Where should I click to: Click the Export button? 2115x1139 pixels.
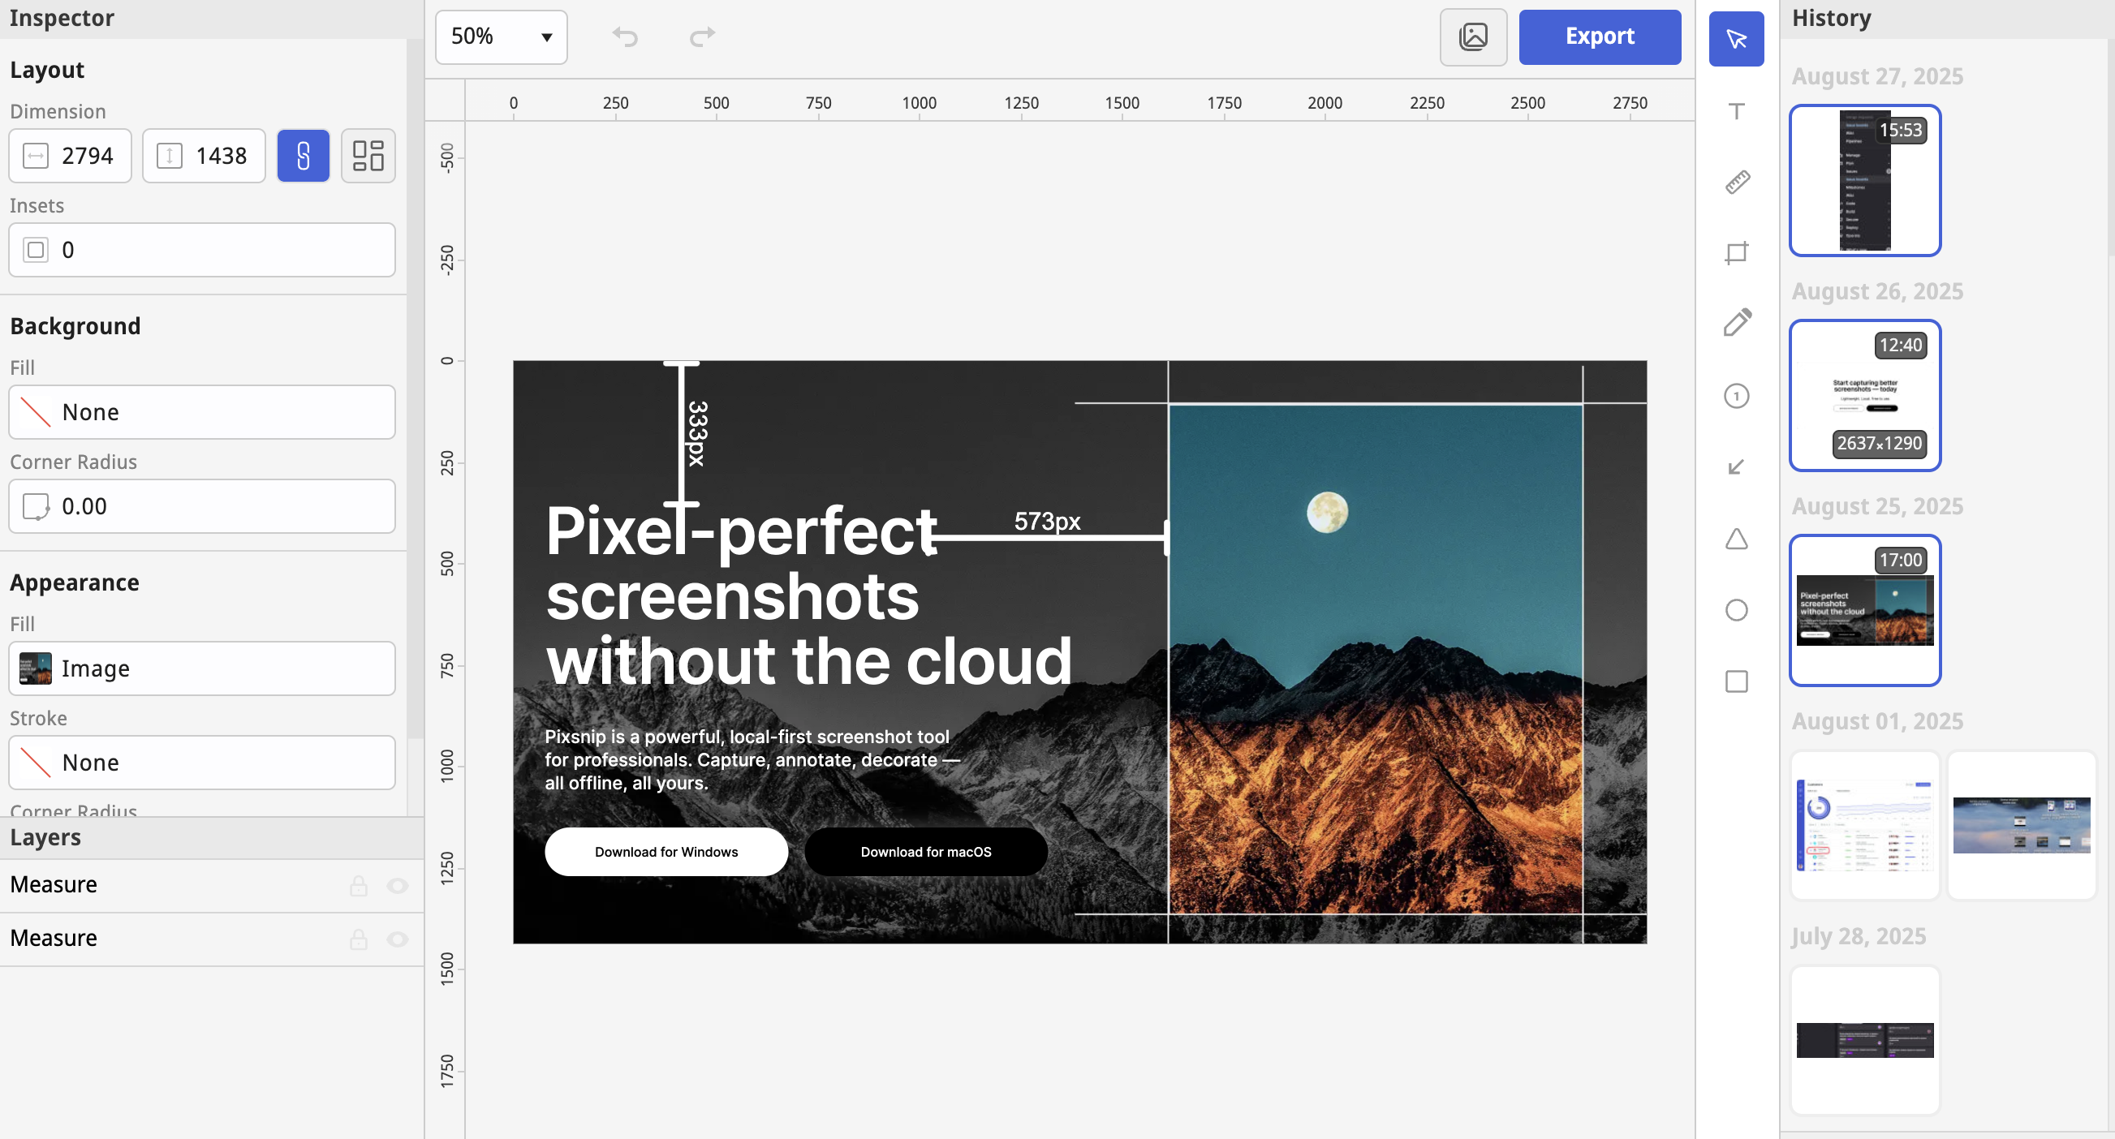pyautogui.click(x=1599, y=37)
